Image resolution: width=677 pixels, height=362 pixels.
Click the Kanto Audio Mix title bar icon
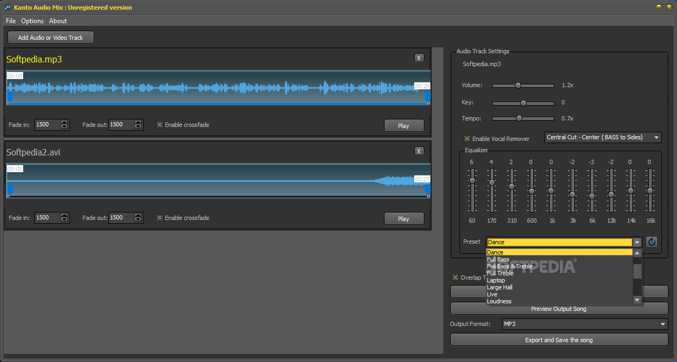pyautogui.click(x=7, y=8)
